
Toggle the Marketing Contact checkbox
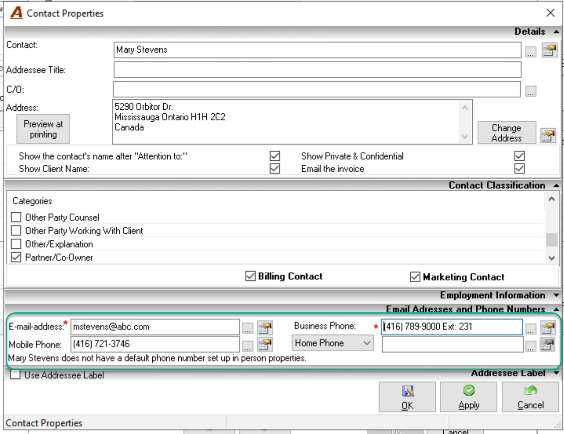click(x=415, y=277)
